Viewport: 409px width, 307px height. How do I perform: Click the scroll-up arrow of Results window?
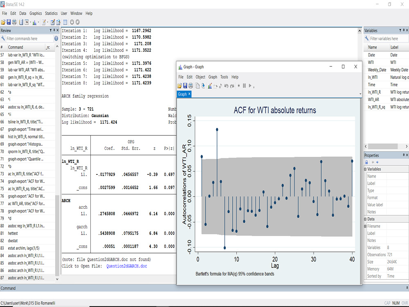pyautogui.click(x=360, y=31)
